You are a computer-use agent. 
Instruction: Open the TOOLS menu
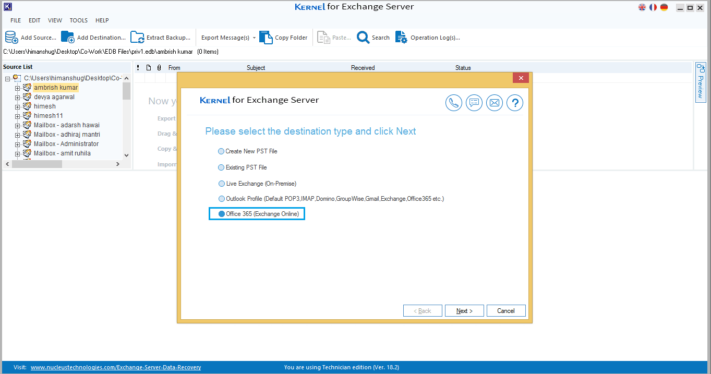(x=79, y=20)
